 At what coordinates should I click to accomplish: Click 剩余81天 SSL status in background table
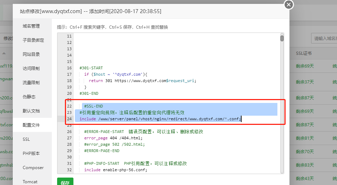tap(305, 138)
